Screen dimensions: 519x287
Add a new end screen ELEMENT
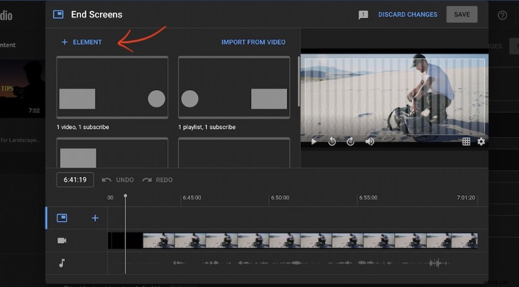82,42
